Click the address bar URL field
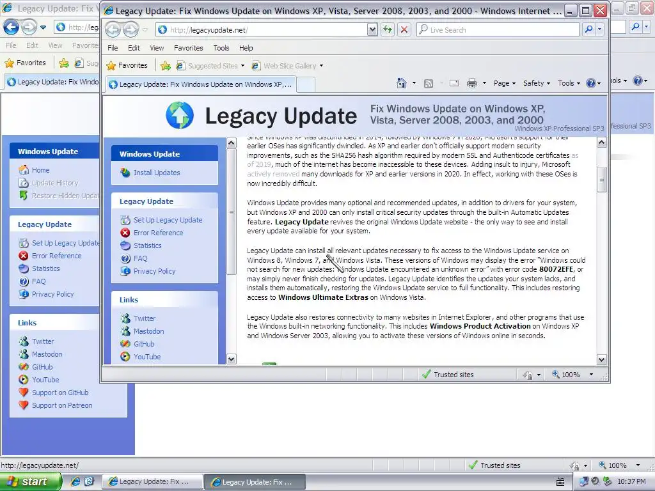 [x=263, y=29]
